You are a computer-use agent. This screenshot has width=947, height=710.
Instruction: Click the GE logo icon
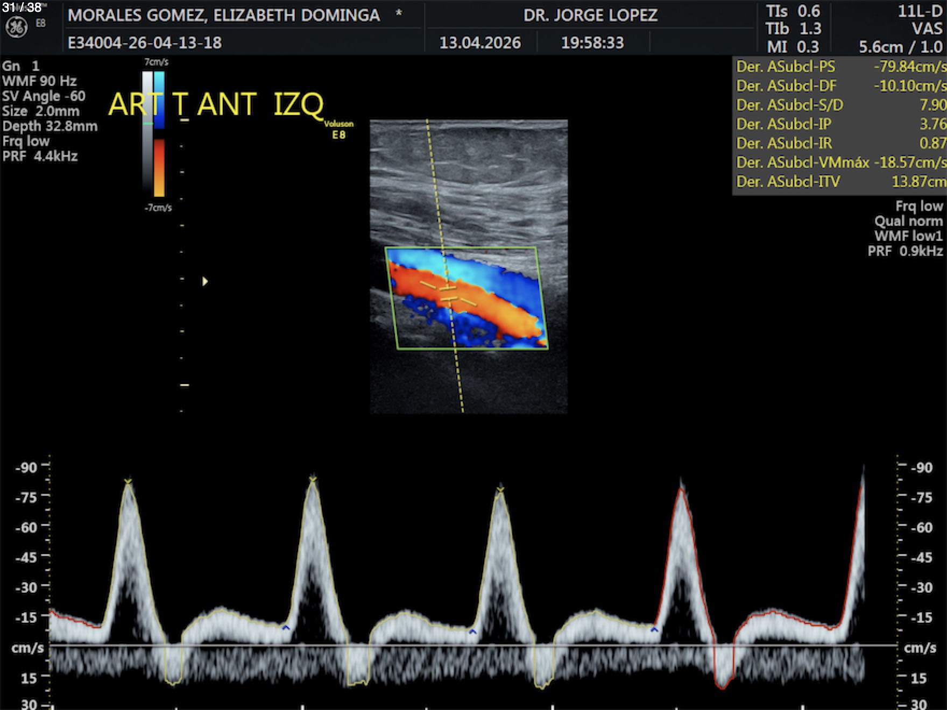(16, 27)
